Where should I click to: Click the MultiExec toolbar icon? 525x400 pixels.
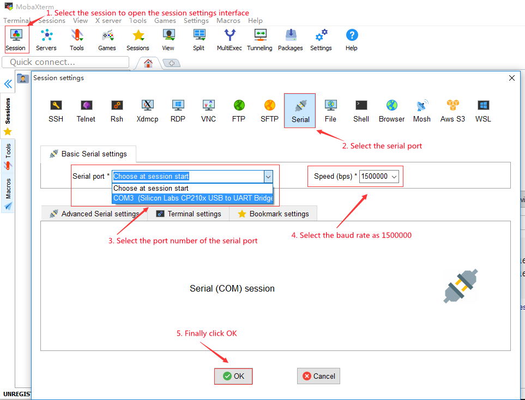click(230, 40)
